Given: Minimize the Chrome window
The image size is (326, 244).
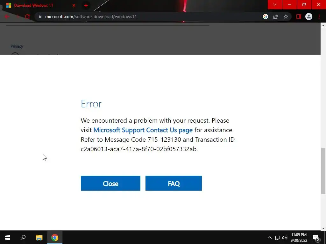Looking at the screenshot, I should [289, 4].
